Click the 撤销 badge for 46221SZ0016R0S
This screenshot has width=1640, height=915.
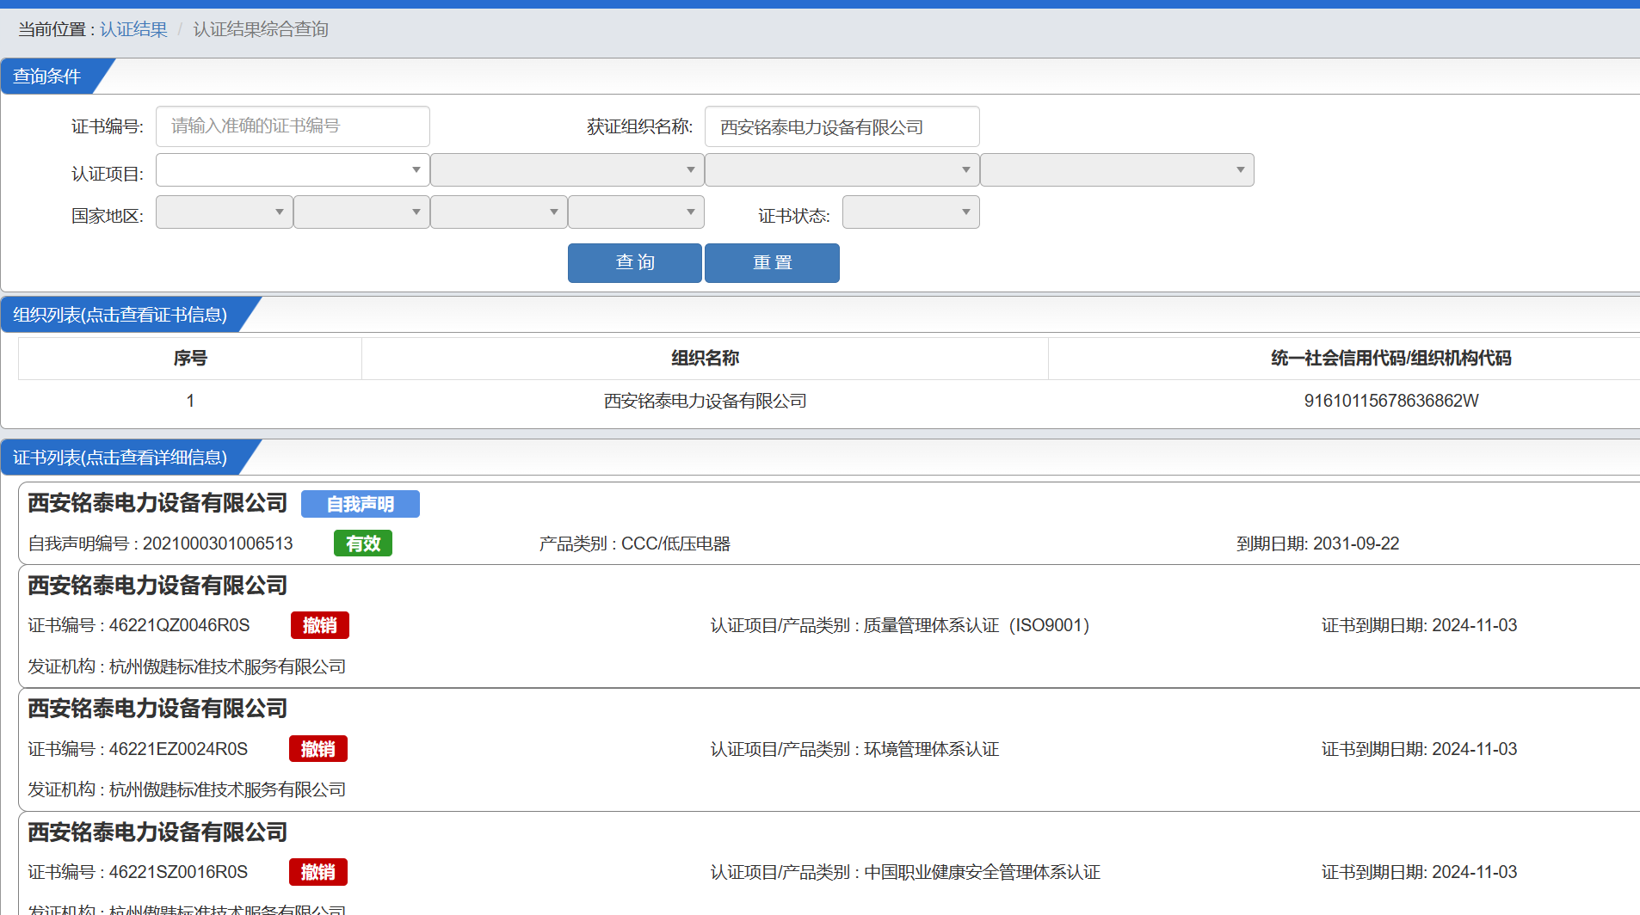tap(318, 872)
